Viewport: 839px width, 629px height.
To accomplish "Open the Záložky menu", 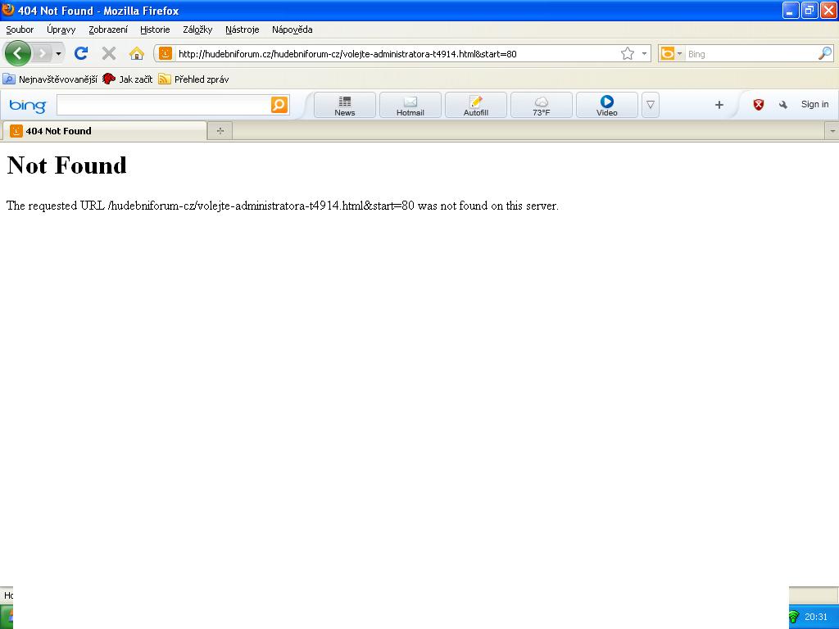I will click(x=197, y=29).
